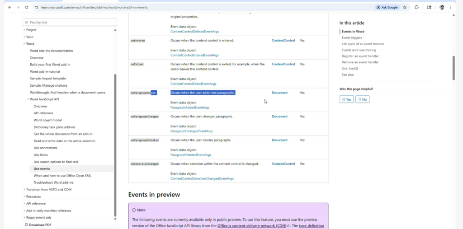The image size is (463, 229).
Task: Click Download PDF at sidebar bottom
Action: tap(40, 224)
